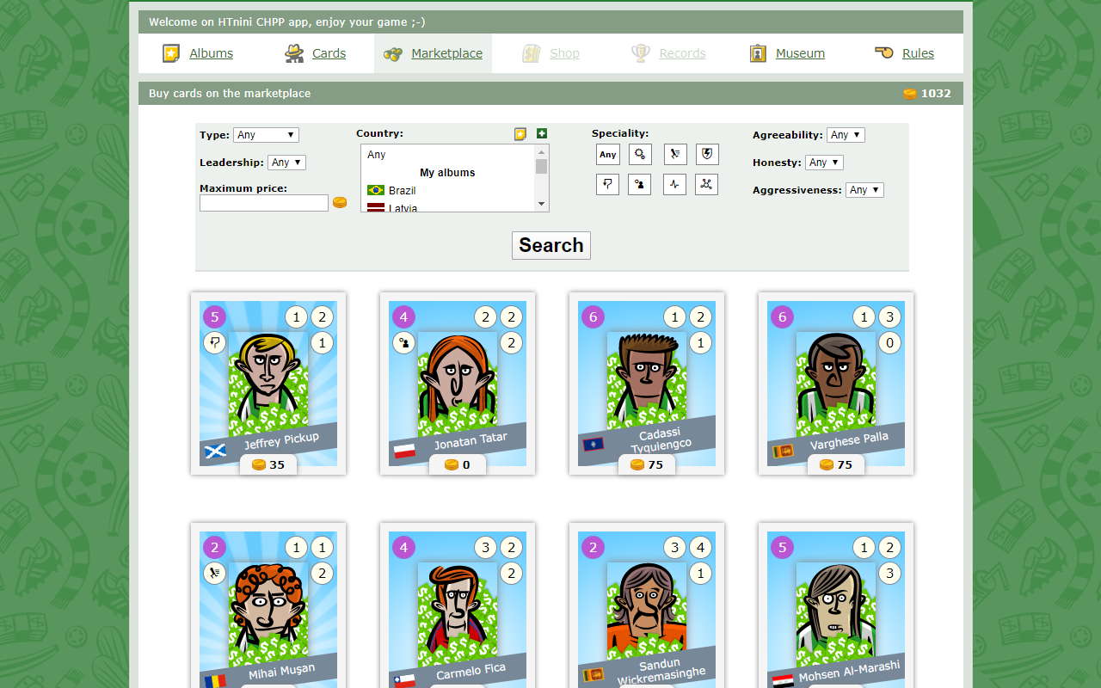Click speciality badge on Jonatan Tatar card
The image size is (1101, 688).
tap(403, 343)
